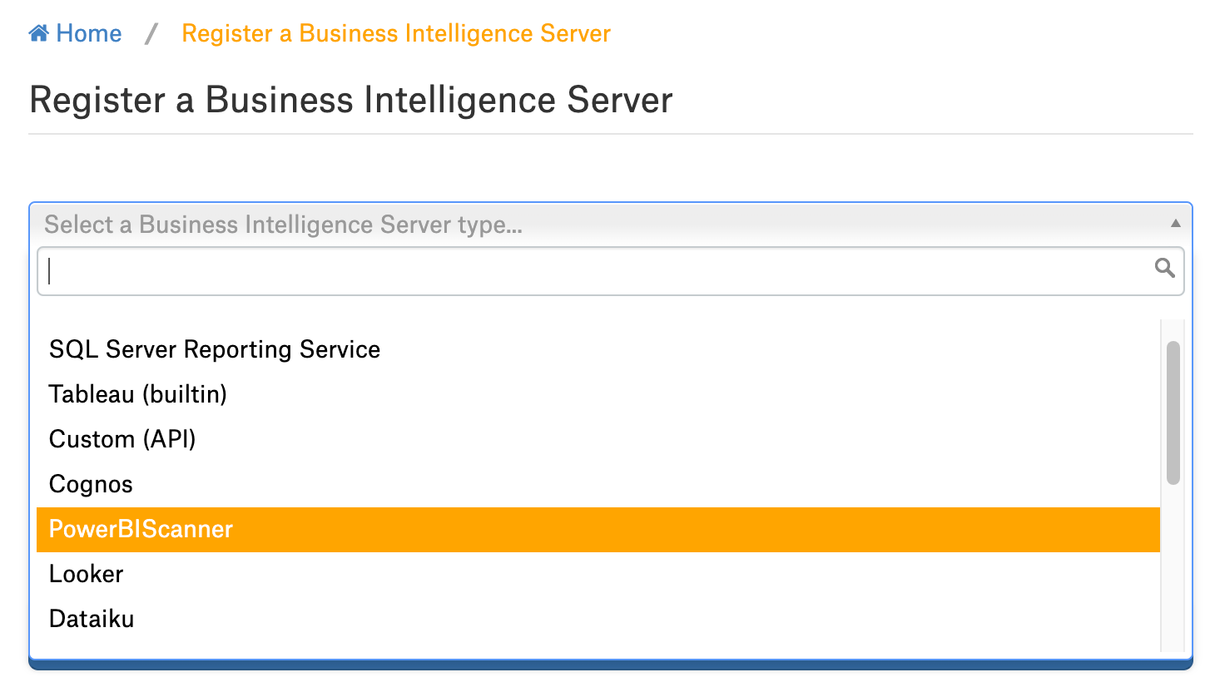Viewport: 1205px width, 682px height.
Task: Click the dropdown list scrollbar thumb
Action: [x=1173, y=413]
